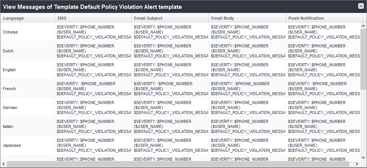Select the English language row

[9, 70]
